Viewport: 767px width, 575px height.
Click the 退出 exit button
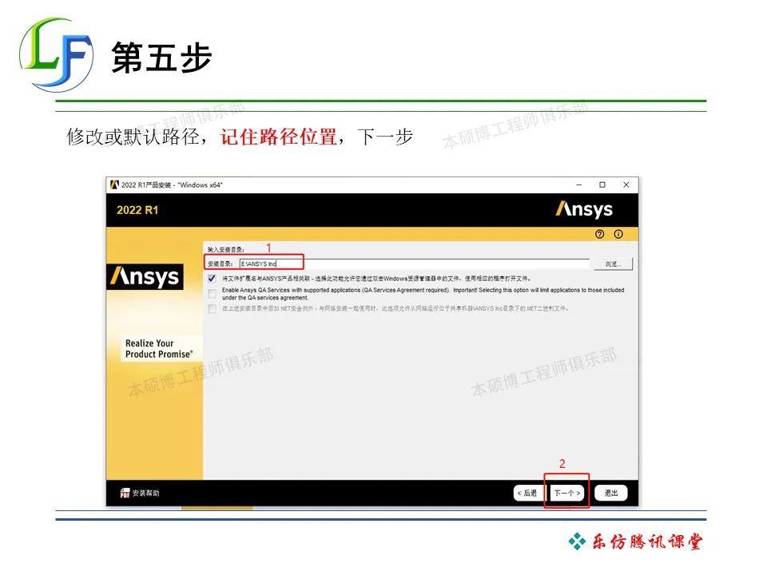click(611, 493)
